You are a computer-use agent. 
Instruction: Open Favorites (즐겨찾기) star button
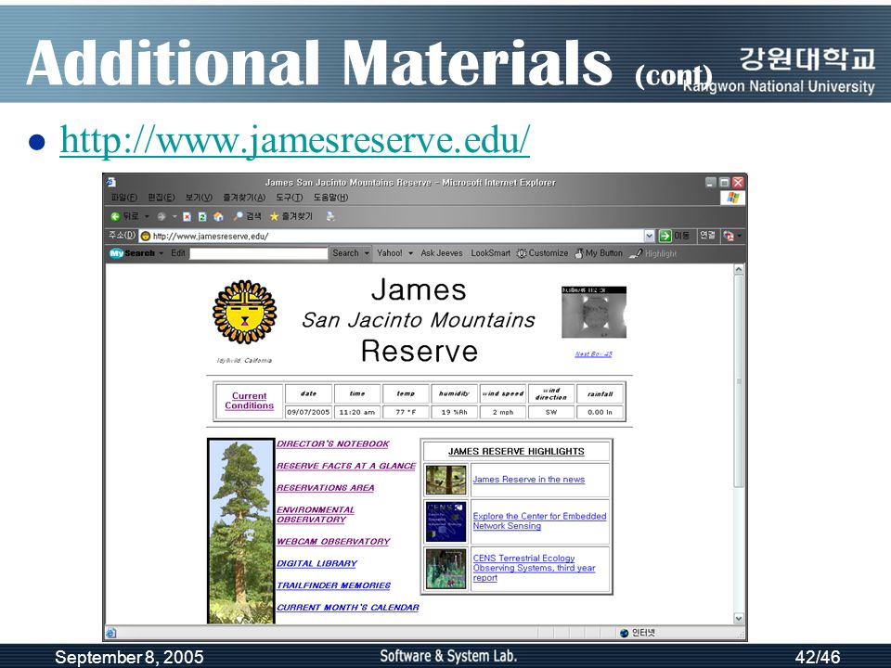coord(291,216)
